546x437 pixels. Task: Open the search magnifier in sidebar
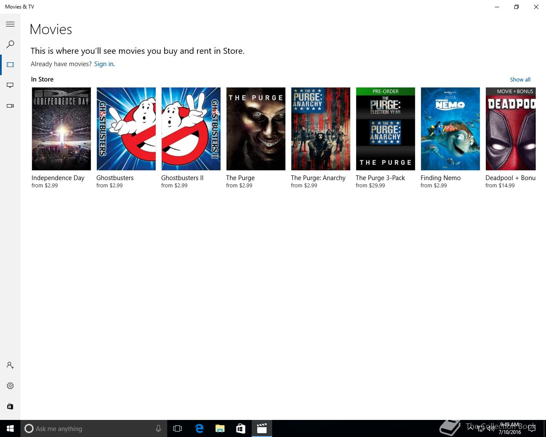pos(10,44)
